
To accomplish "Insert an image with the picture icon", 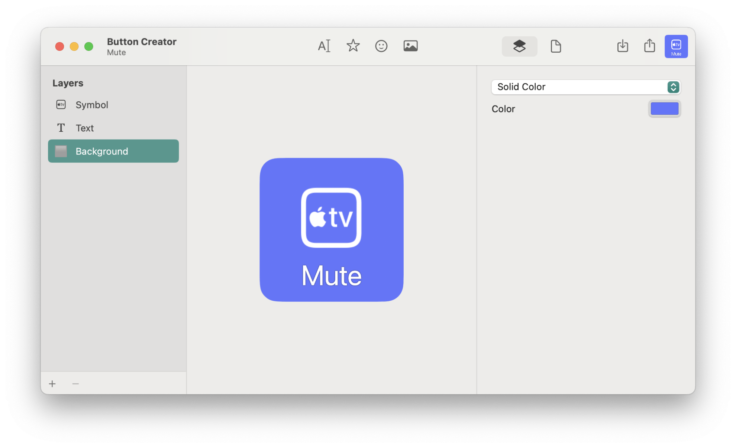I will (410, 46).
